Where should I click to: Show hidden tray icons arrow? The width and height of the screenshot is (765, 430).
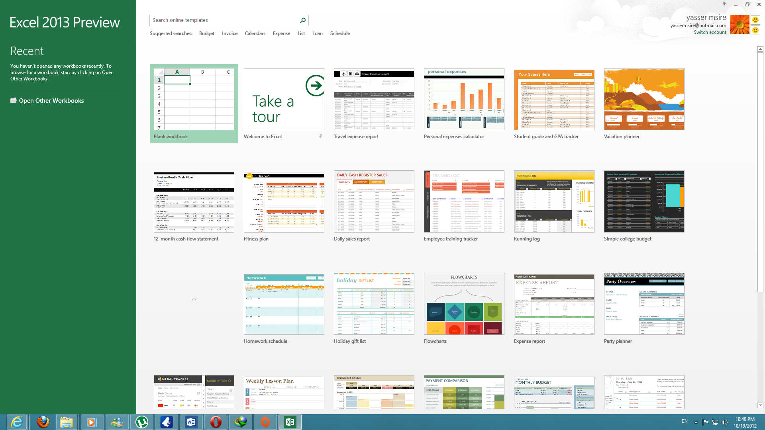(x=696, y=422)
